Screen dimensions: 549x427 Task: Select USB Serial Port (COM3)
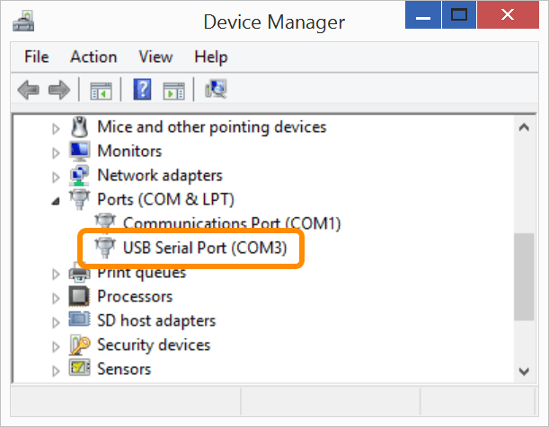pyautogui.click(x=204, y=248)
